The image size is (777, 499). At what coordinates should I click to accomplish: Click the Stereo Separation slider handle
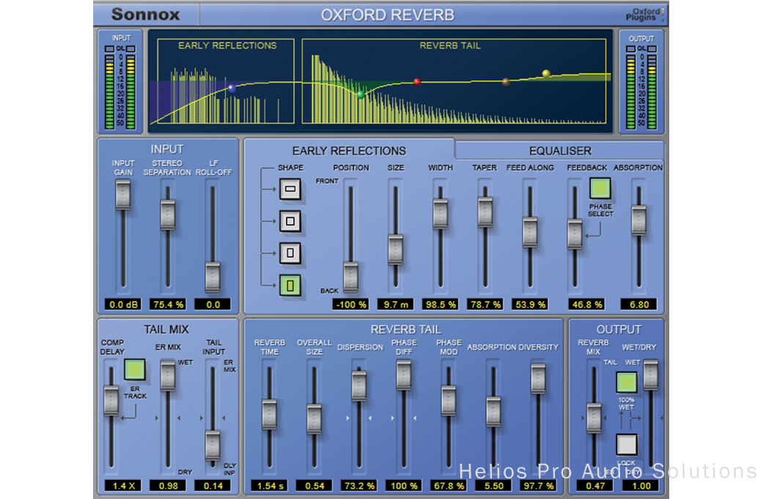point(168,214)
